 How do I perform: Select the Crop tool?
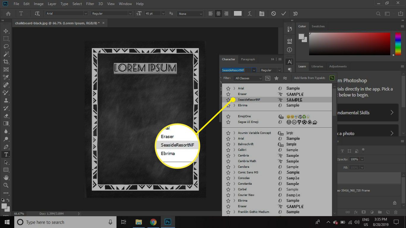tap(6, 62)
